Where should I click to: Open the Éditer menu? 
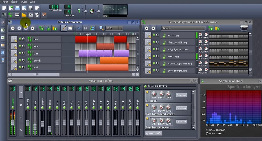pos(14,2)
